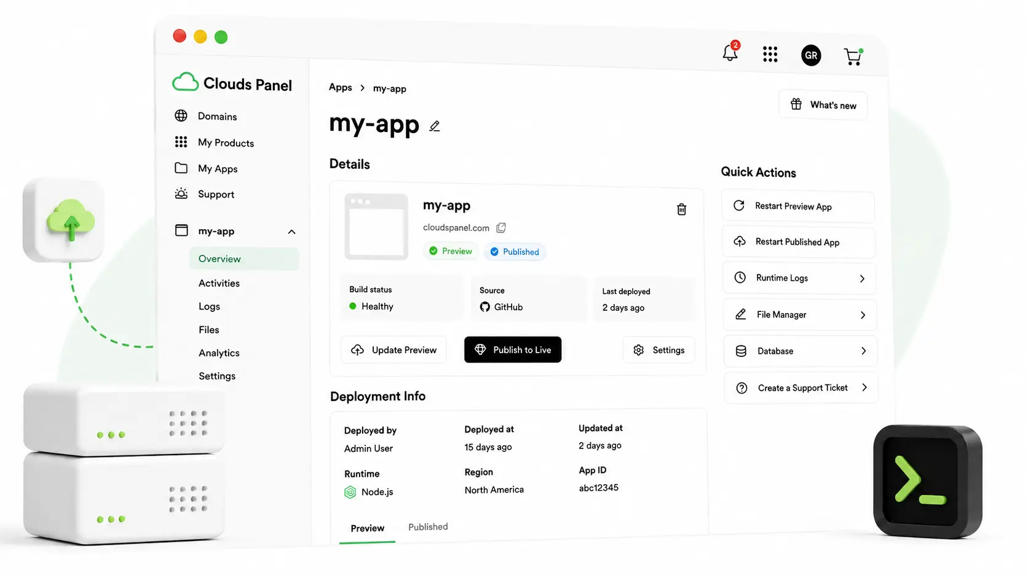Open Analytics in the sidebar

point(219,353)
